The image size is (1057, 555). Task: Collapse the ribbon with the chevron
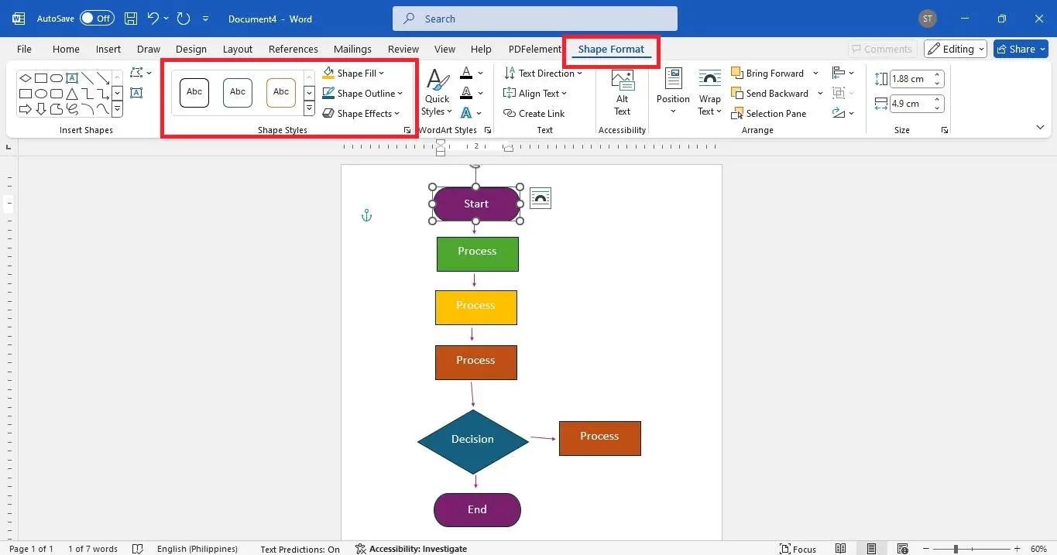pyautogui.click(x=1040, y=127)
